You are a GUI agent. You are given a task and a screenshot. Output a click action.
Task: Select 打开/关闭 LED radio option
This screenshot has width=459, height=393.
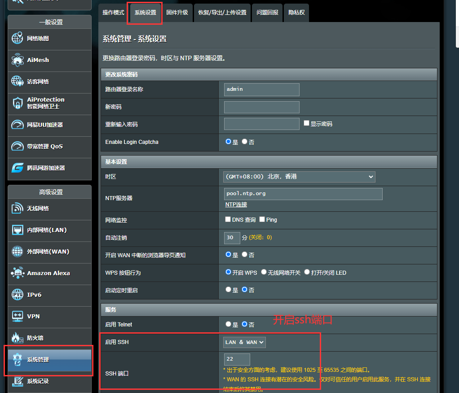tap(307, 272)
